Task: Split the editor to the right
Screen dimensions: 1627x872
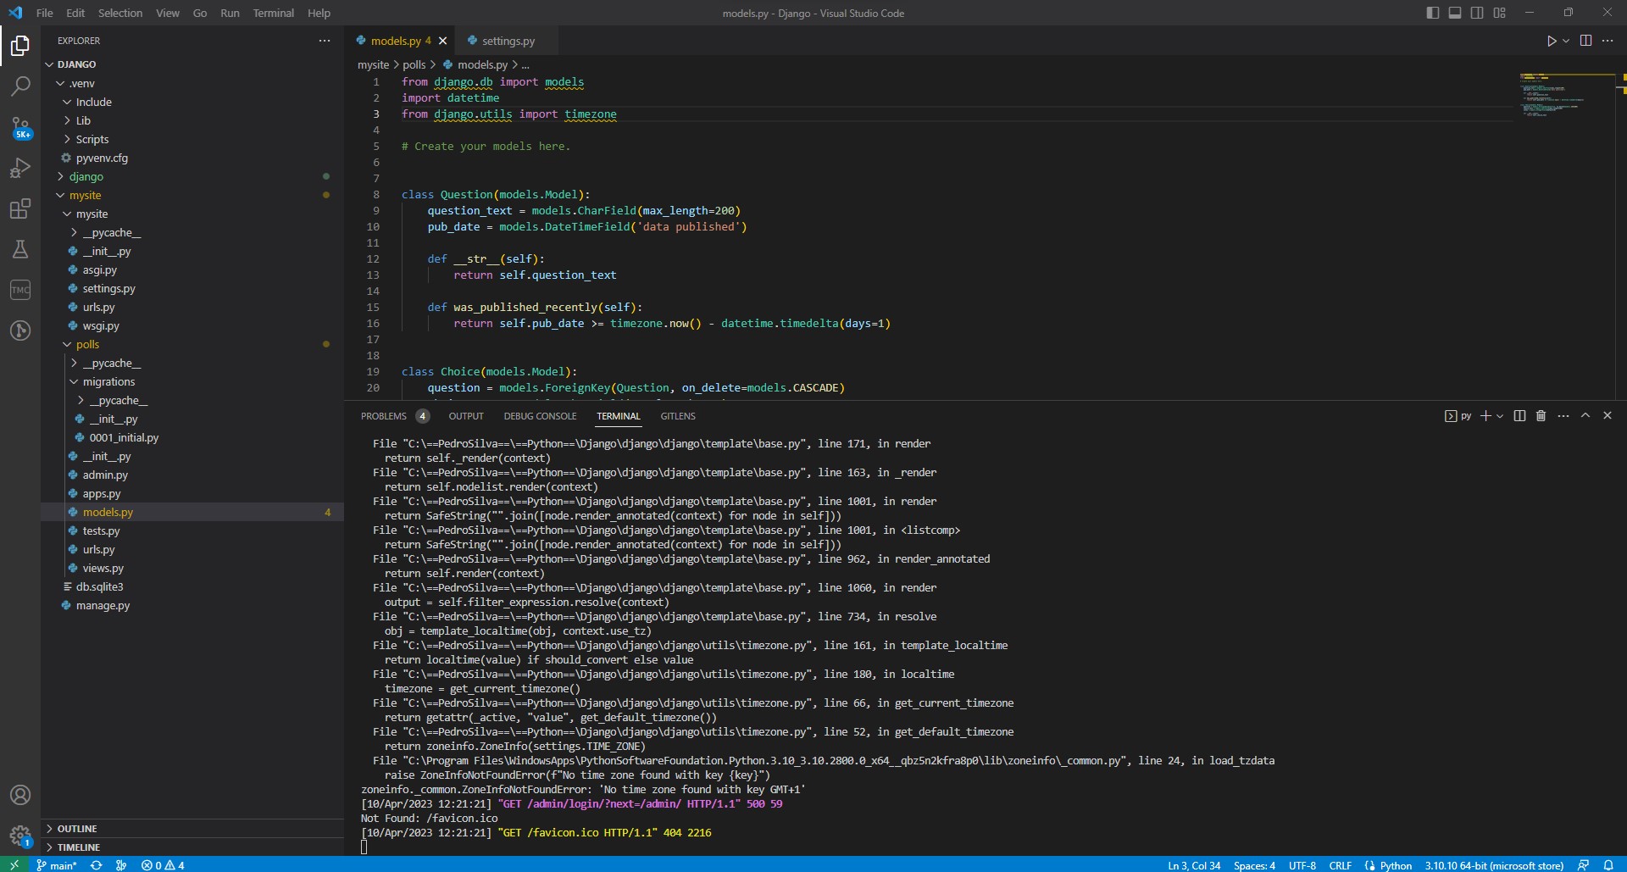Action: [1585, 41]
